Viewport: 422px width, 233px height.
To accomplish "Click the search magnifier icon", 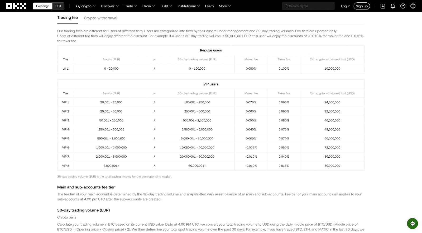I will pos(286,6).
